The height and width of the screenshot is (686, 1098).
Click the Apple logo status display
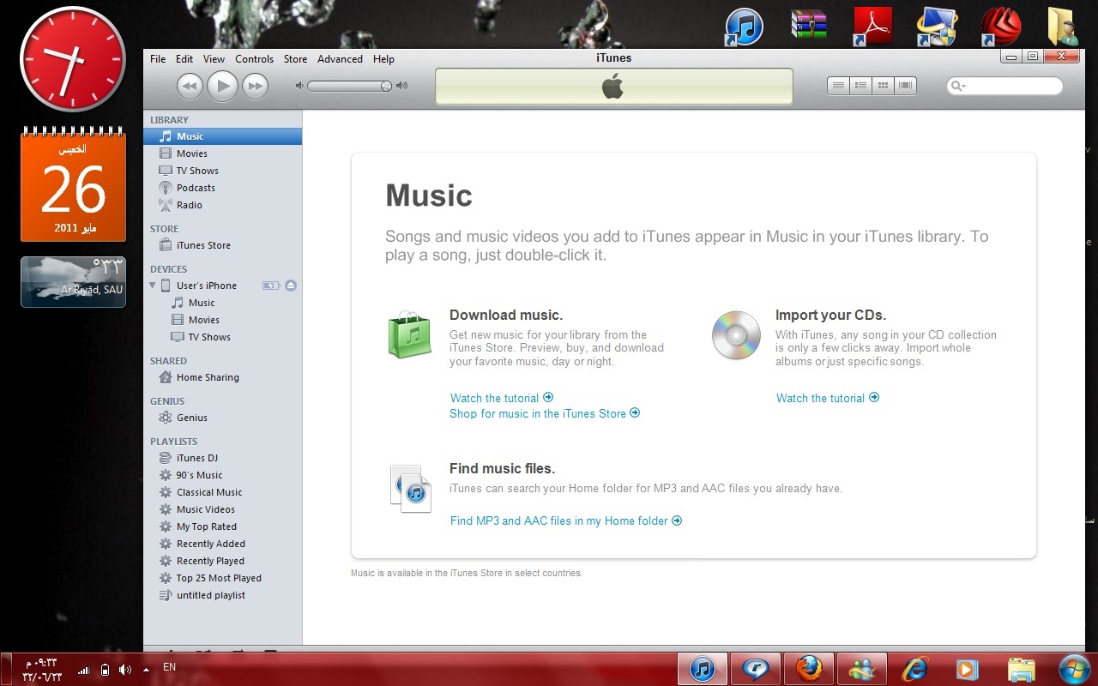tap(612, 87)
